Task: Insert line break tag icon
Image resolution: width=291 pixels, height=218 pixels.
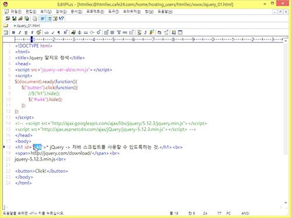Action: point(53,33)
